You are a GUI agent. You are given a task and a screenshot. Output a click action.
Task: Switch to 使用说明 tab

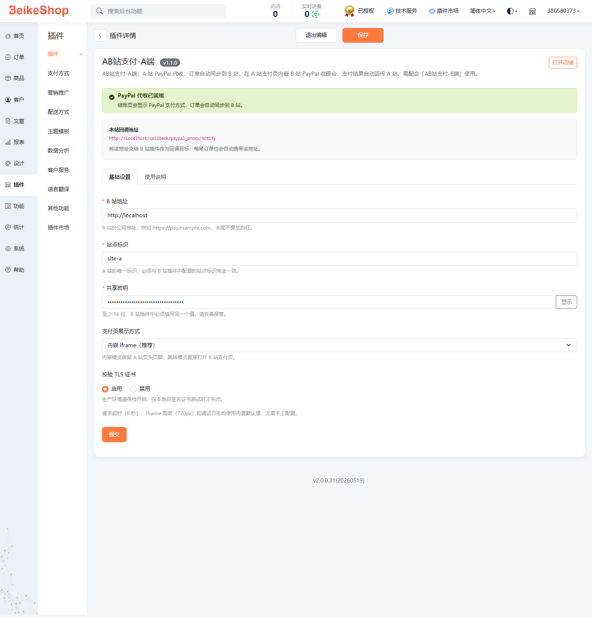tap(155, 177)
